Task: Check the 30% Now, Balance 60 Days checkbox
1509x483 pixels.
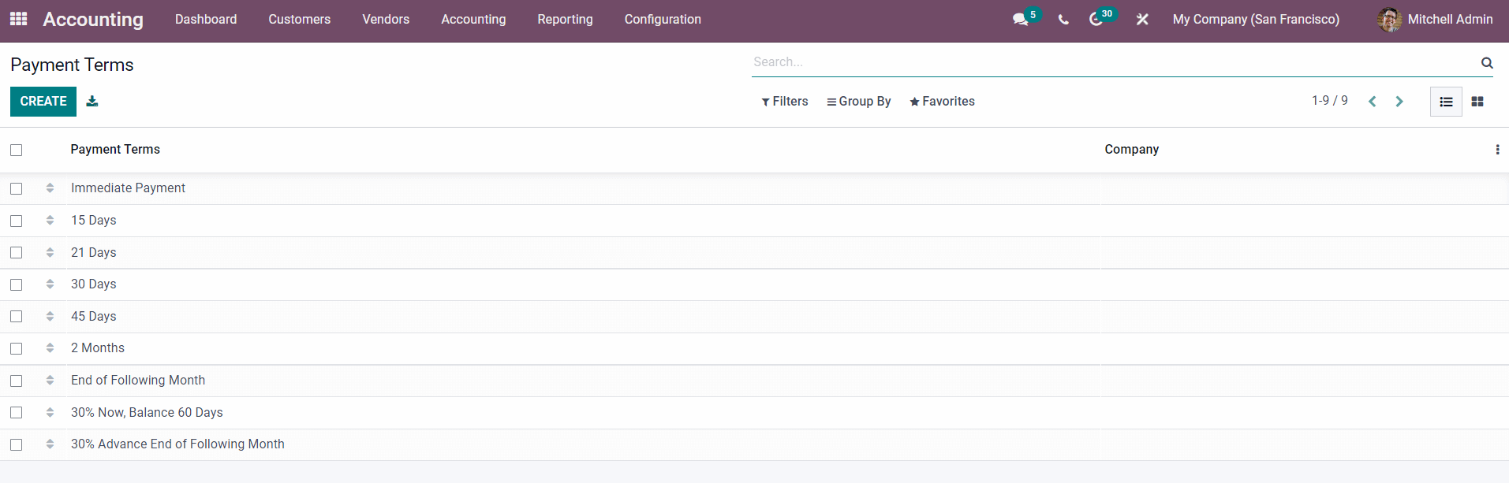Action: pos(17,413)
